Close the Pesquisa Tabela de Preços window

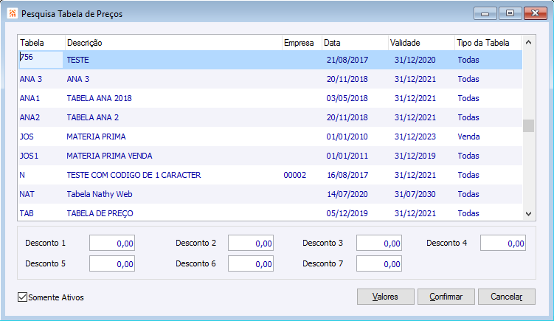536,13
